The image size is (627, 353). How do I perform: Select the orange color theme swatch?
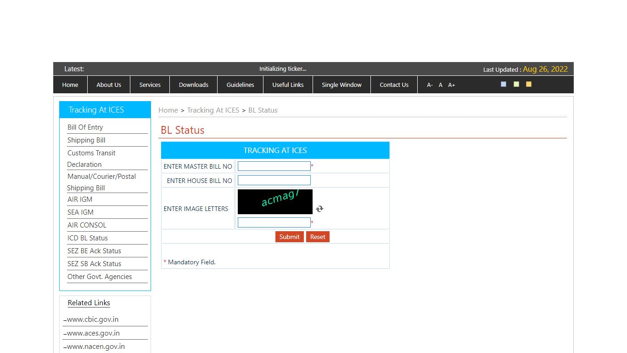529,84
